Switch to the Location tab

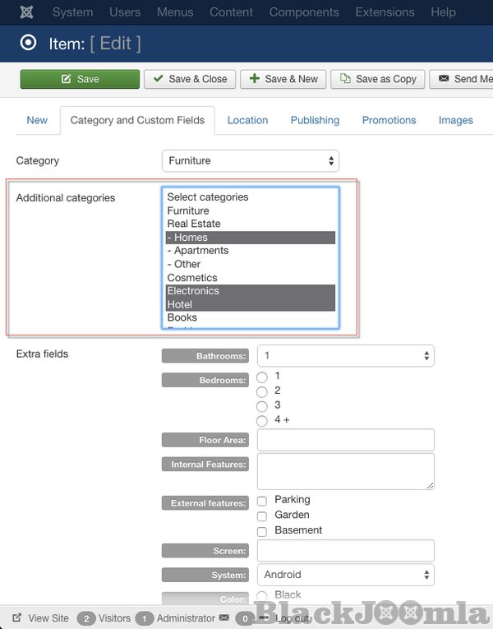pos(247,120)
